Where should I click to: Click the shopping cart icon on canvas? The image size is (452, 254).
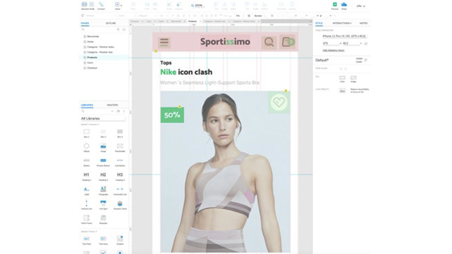click(287, 42)
